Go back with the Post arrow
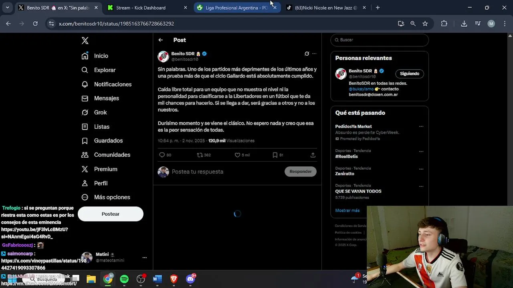 click(x=160, y=40)
